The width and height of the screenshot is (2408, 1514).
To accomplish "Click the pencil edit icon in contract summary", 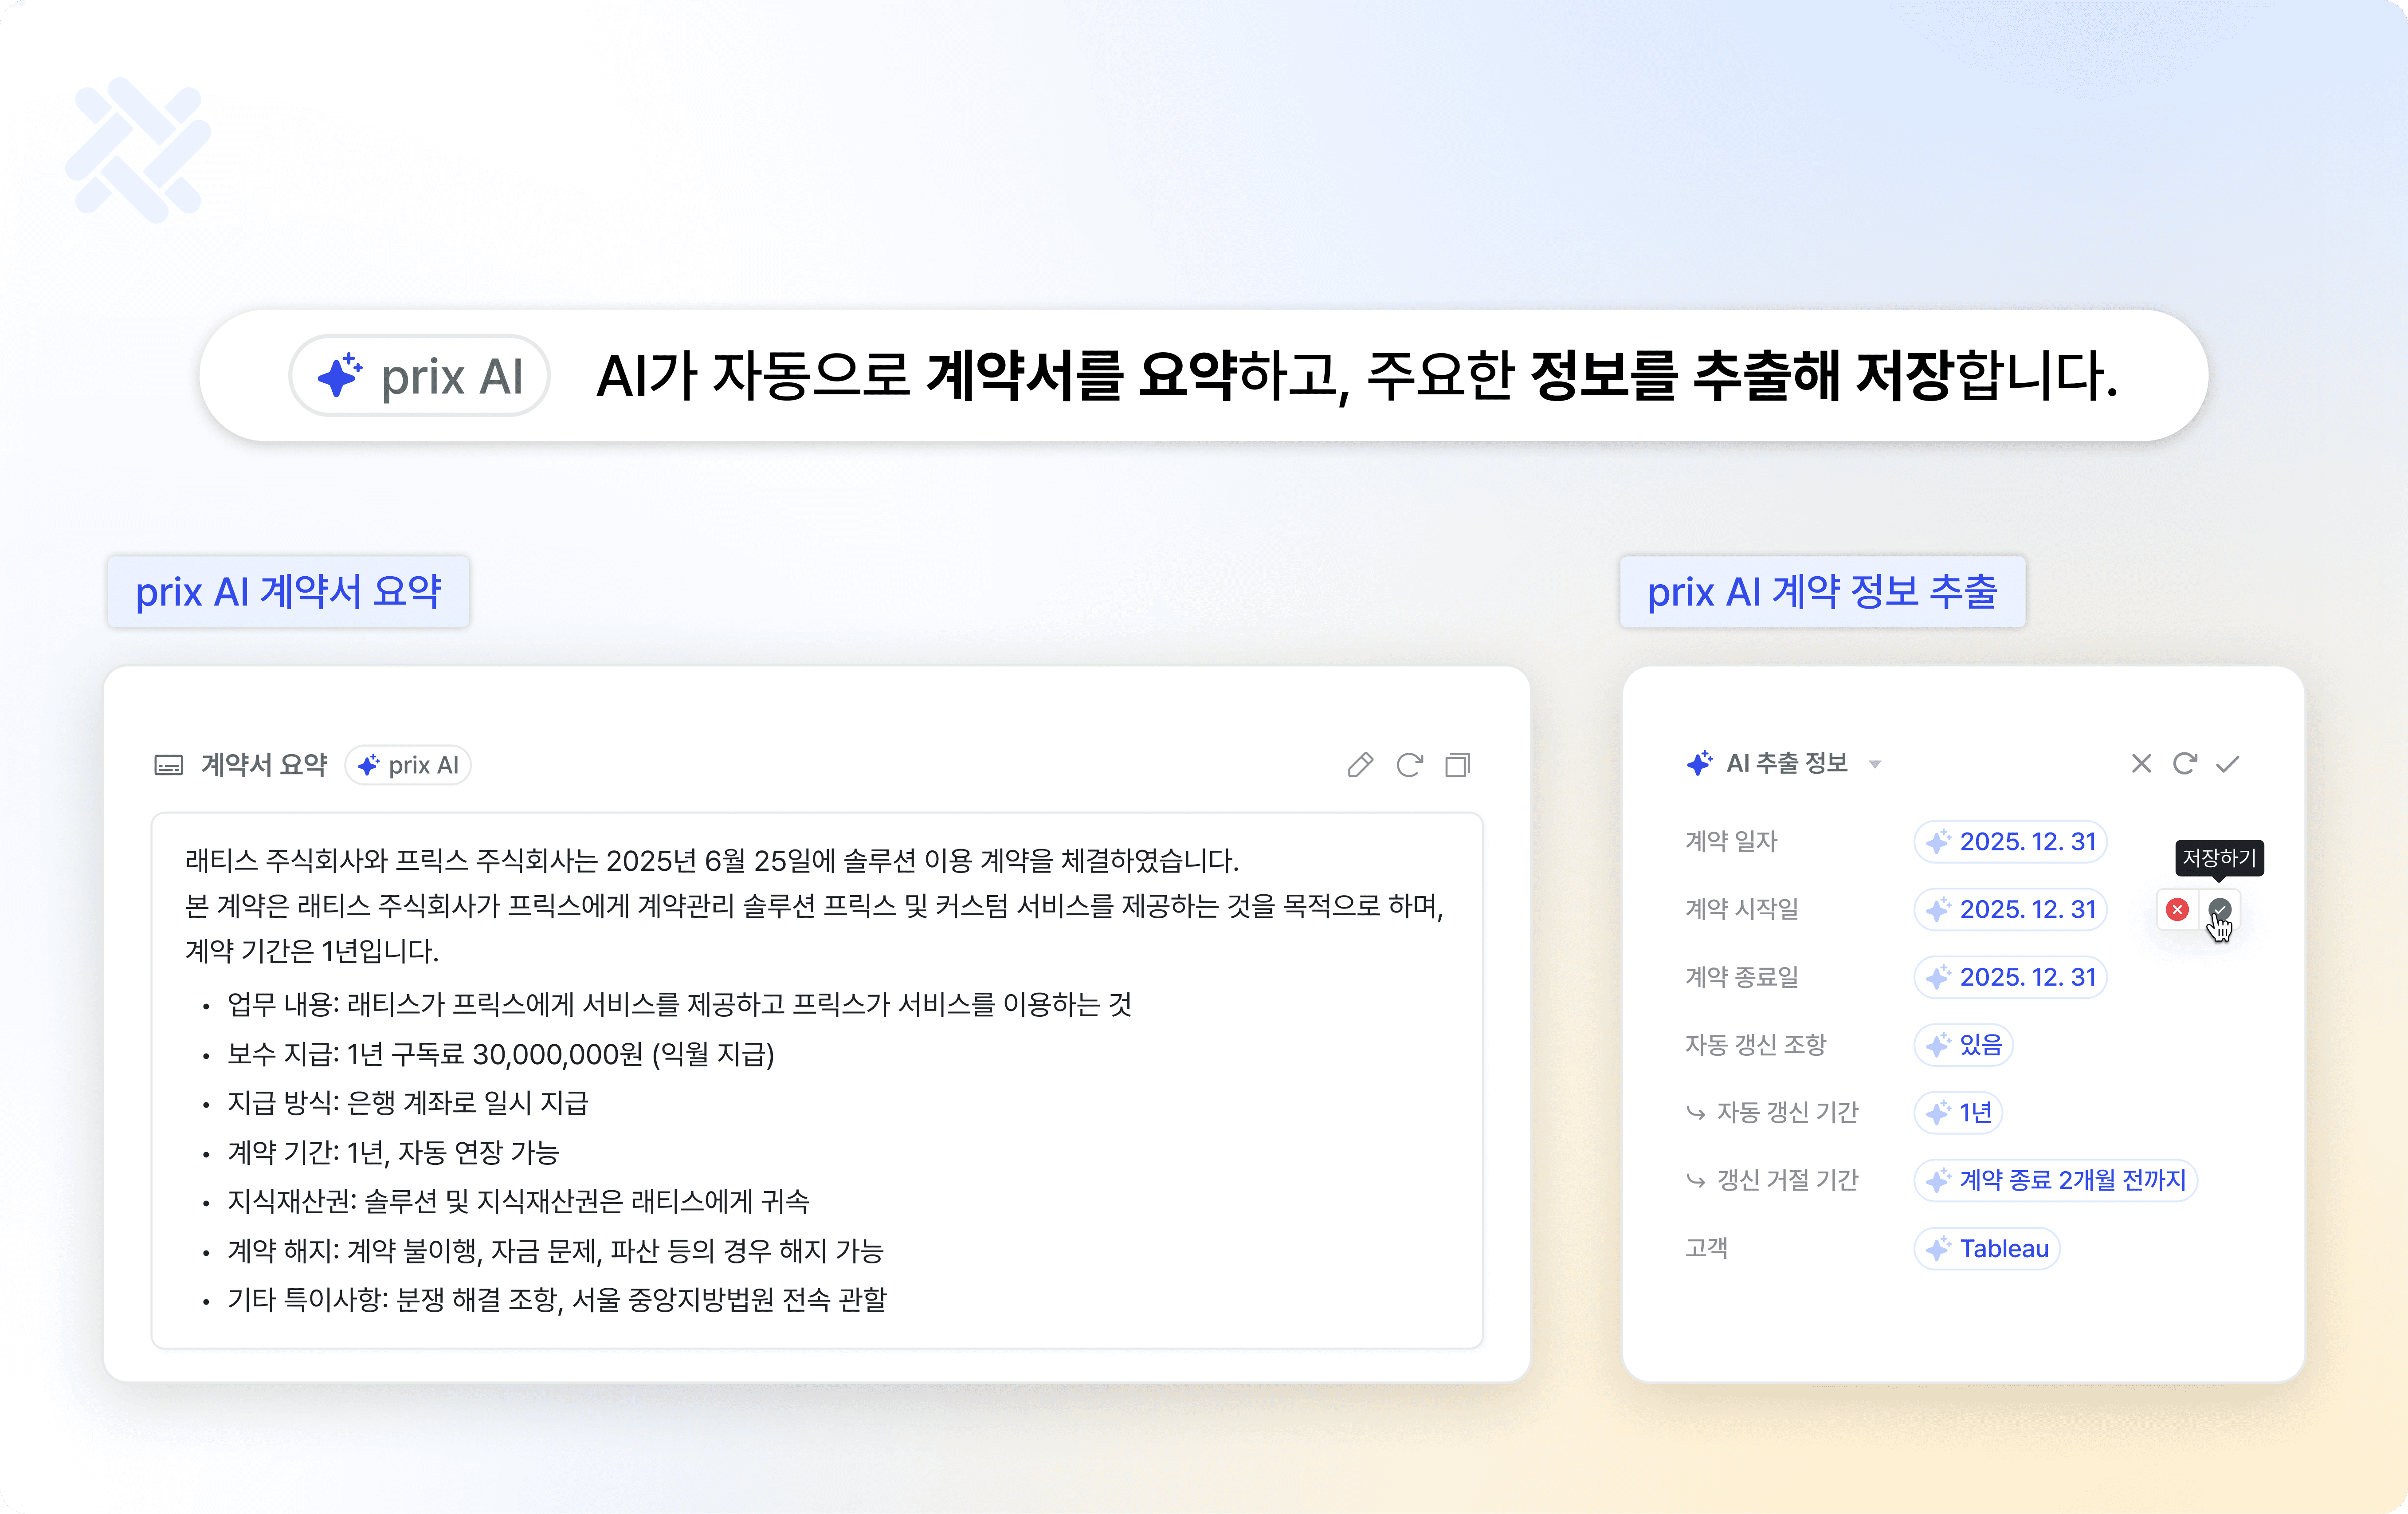I will tap(1360, 765).
